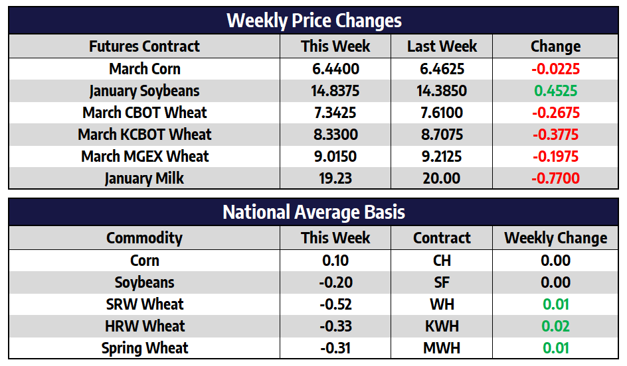The width and height of the screenshot is (627, 366).
Task: Click the Weekly Price Changes title
Action: pos(313,20)
